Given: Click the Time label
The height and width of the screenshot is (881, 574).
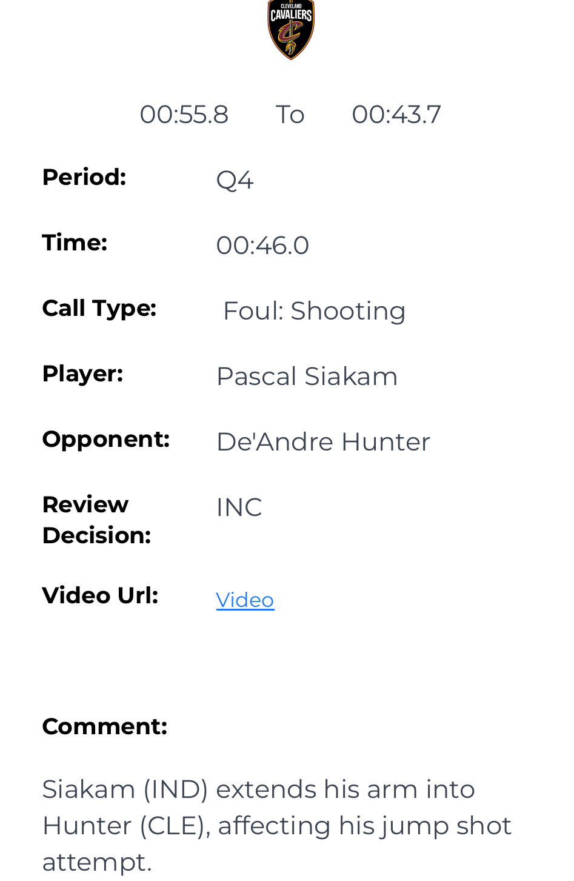Looking at the screenshot, I should pyautogui.click(x=75, y=243).
